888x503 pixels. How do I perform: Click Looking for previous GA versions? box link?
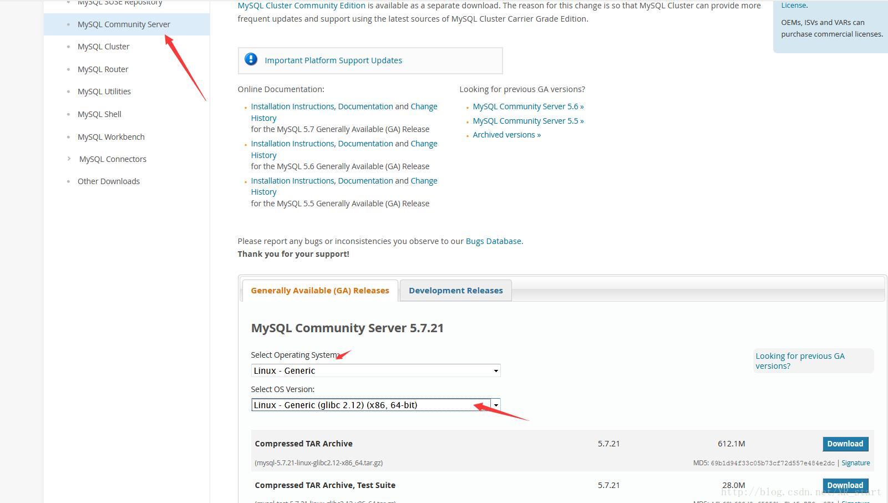click(x=800, y=361)
